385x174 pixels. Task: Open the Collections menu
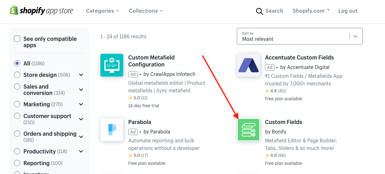[146, 11]
